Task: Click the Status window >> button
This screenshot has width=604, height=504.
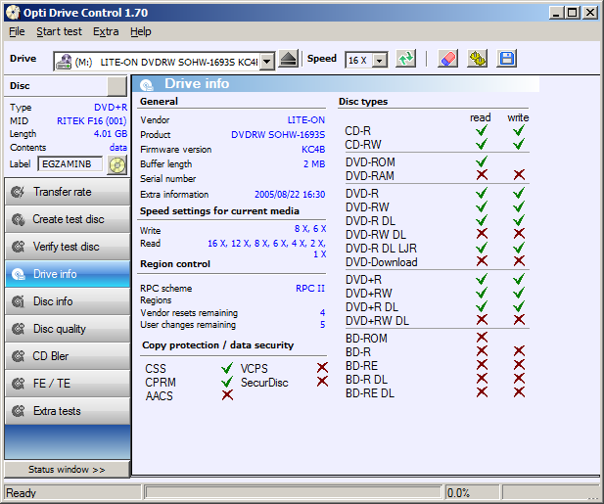Action: click(67, 470)
